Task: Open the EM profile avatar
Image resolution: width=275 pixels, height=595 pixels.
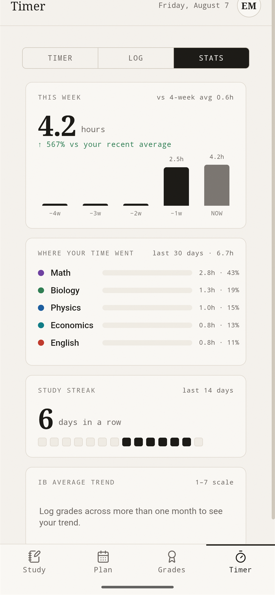Action: point(249,6)
